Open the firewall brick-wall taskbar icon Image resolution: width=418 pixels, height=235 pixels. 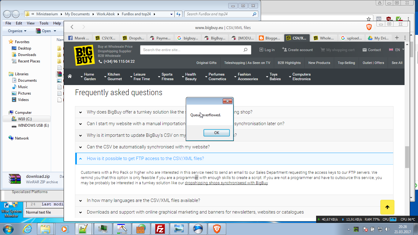click(x=141, y=229)
